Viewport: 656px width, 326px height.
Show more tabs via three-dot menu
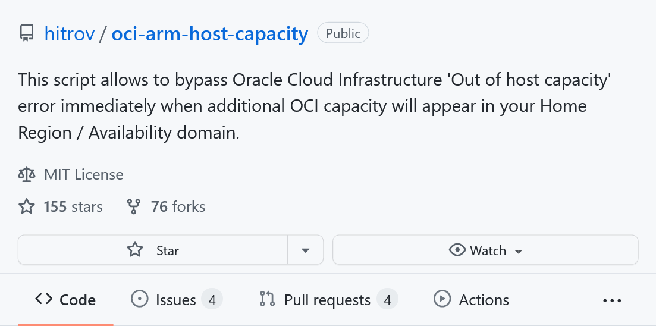coord(612,301)
